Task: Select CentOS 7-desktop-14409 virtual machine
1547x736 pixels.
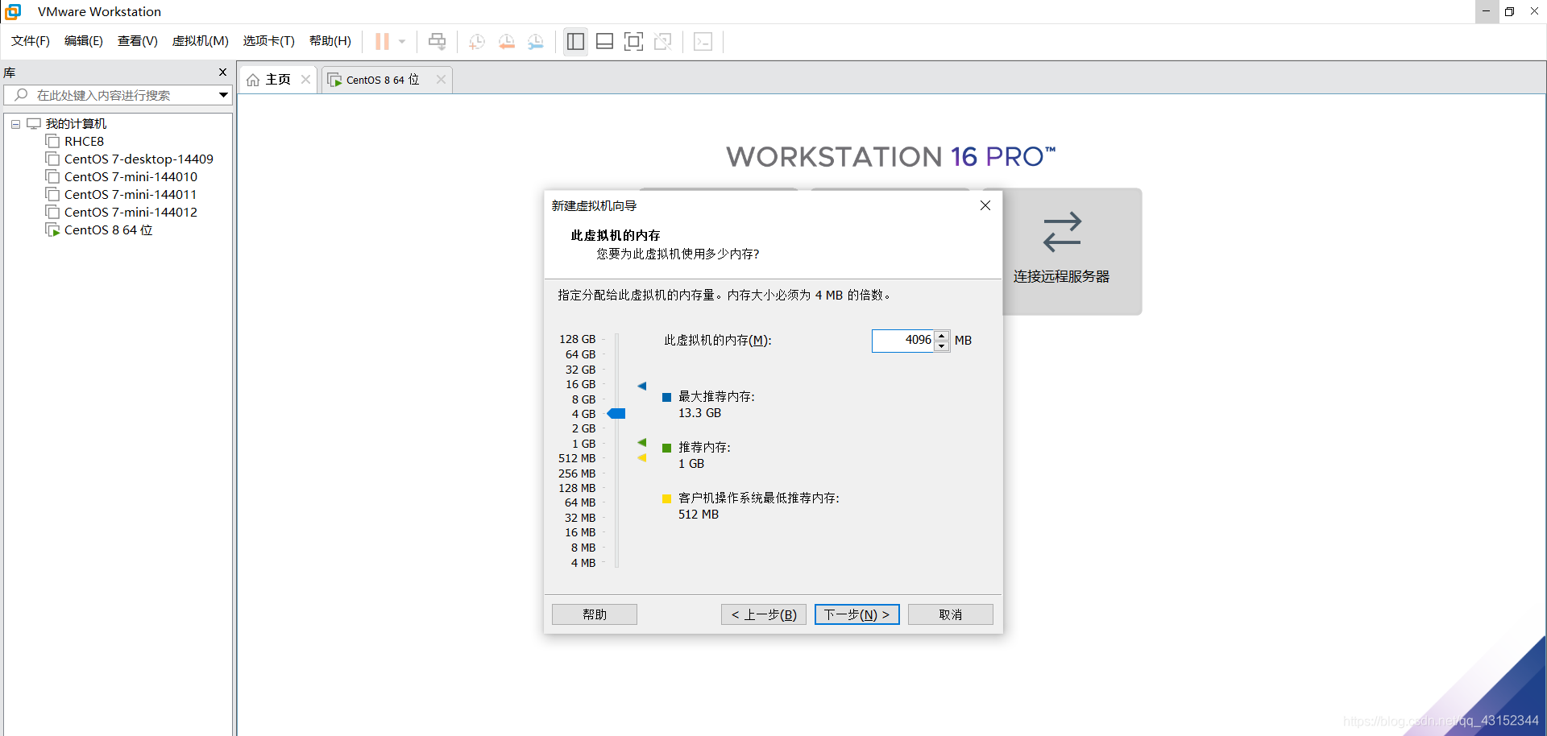Action: (139, 159)
